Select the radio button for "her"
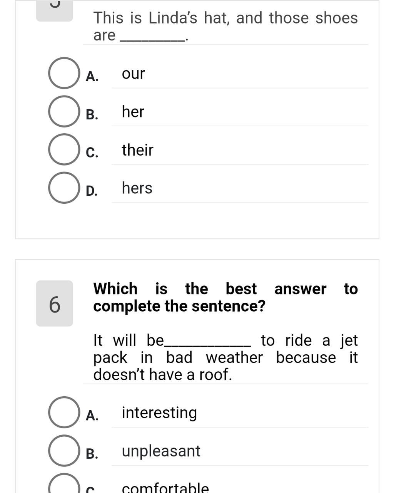Screen dimensions: 394x493 (x=64, y=111)
